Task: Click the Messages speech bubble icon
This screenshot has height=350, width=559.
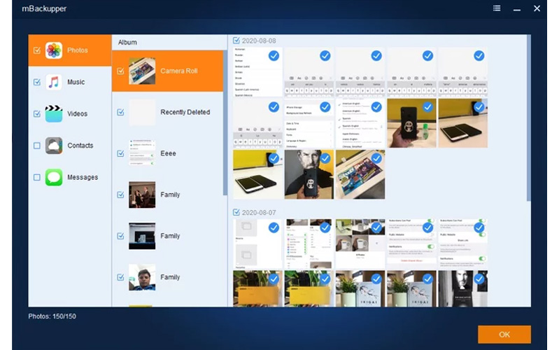Action: point(54,177)
